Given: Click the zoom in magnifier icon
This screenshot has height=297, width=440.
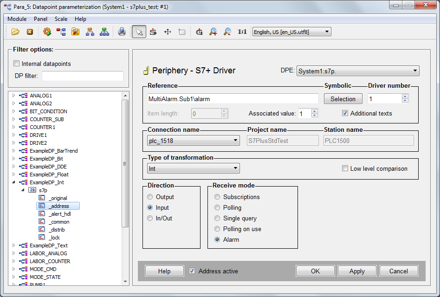Looking at the screenshot, I should pos(213,32).
